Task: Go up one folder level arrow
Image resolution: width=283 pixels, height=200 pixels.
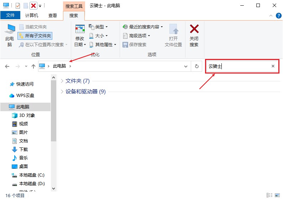Action: pos(33,66)
